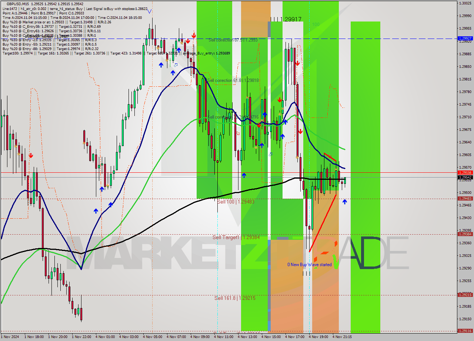Click the '4 Nov 01:00' time axis label
The image size is (474, 341).
(105, 337)
